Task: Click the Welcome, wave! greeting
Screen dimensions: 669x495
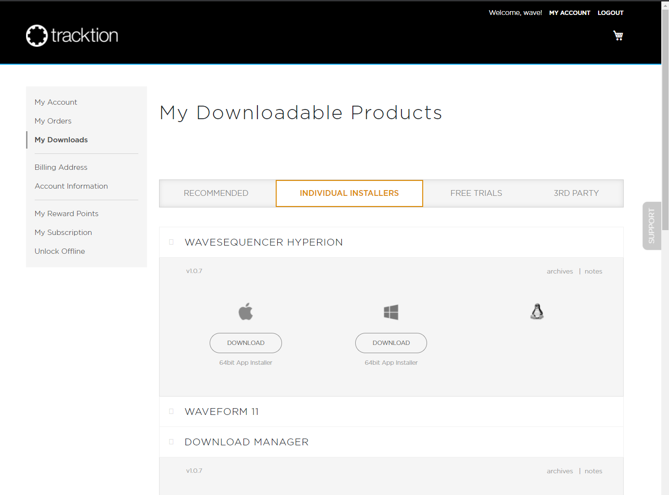Action: pyautogui.click(x=515, y=13)
